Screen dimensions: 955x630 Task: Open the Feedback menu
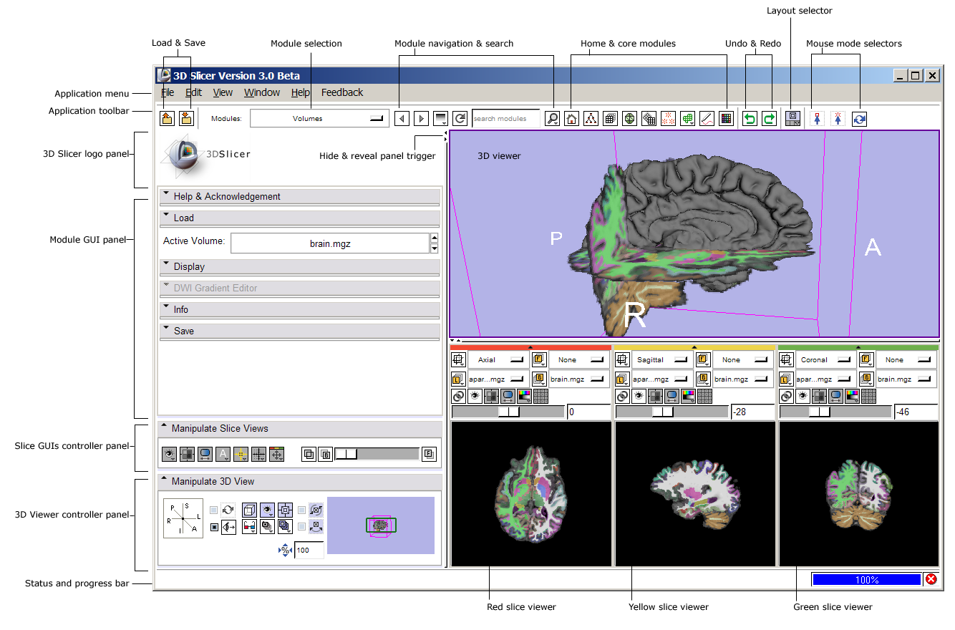click(x=341, y=92)
